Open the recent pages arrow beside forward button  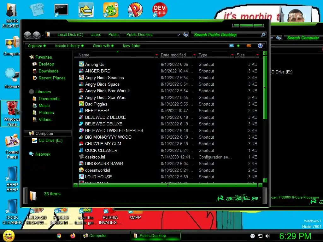coord(43,35)
